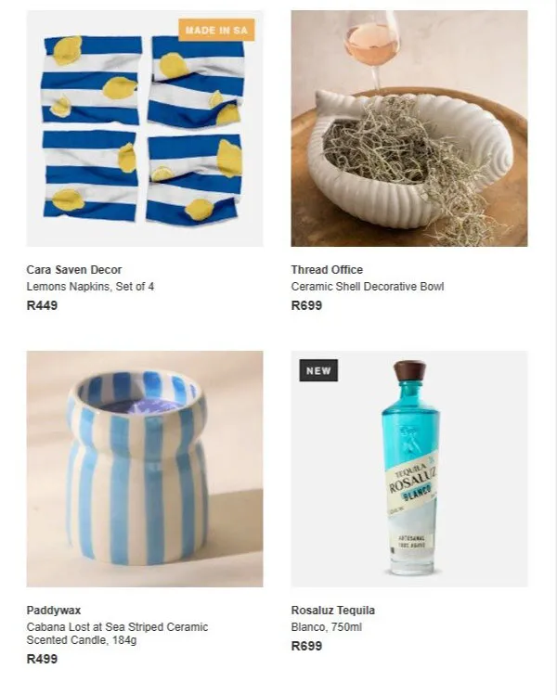The height and width of the screenshot is (695, 557).
Task: Open the Rosaluz Tequila bottle image
Action: tap(409, 469)
